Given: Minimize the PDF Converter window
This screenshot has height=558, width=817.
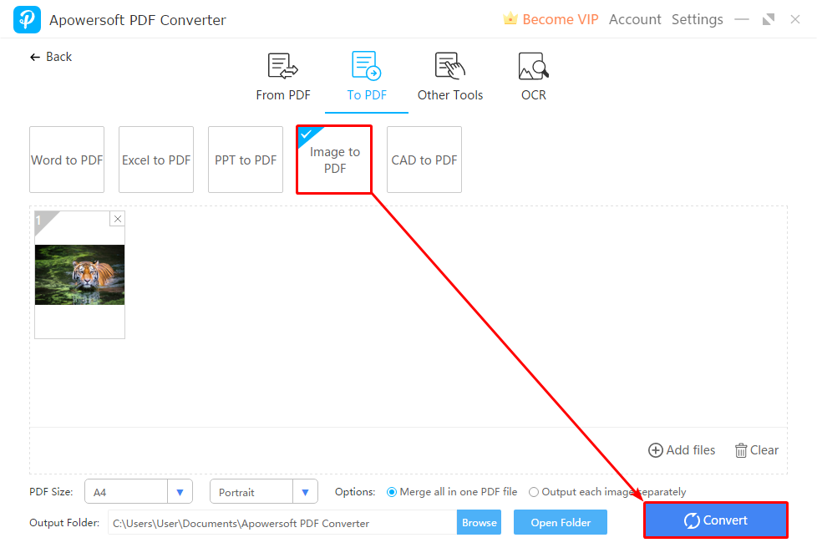Looking at the screenshot, I should pos(742,19).
